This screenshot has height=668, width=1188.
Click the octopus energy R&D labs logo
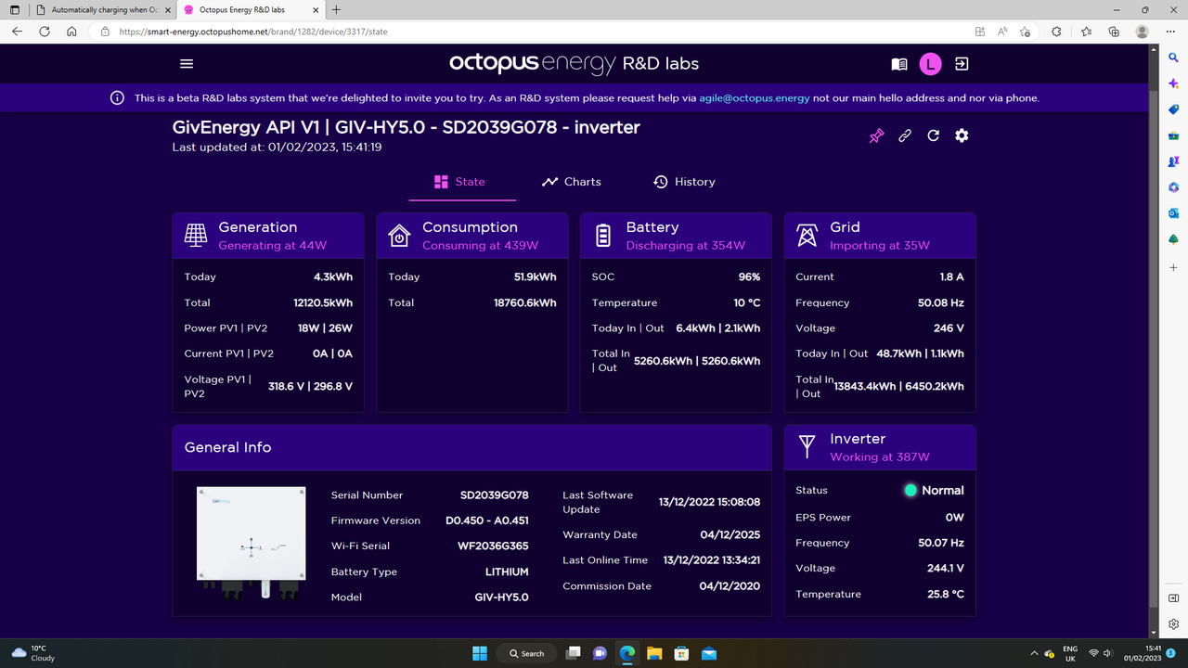coord(575,63)
